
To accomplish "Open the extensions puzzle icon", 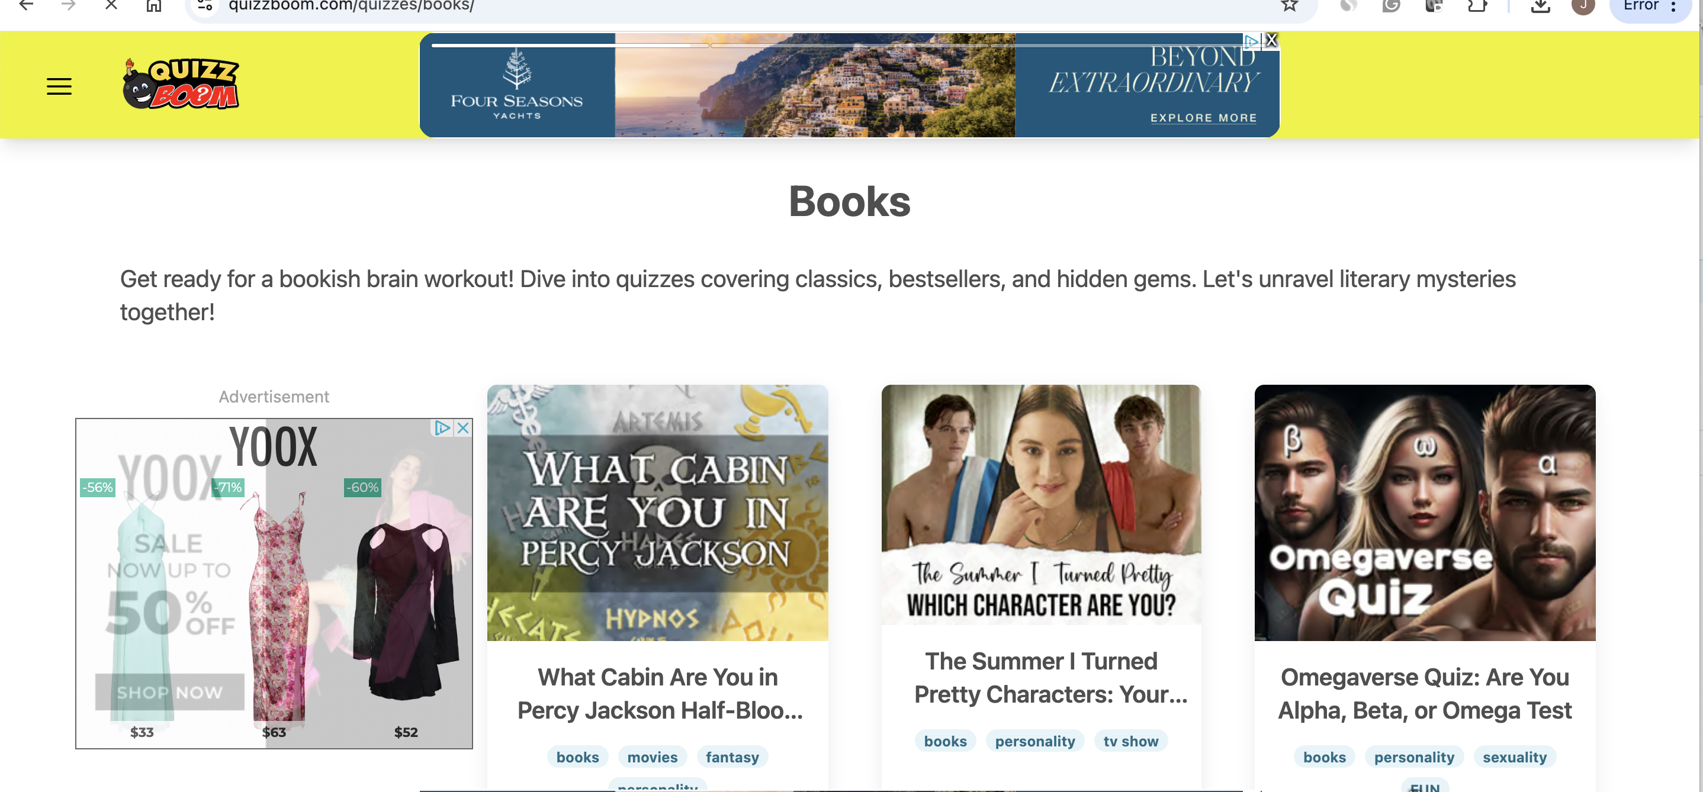I will click(x=1477, y=5).
